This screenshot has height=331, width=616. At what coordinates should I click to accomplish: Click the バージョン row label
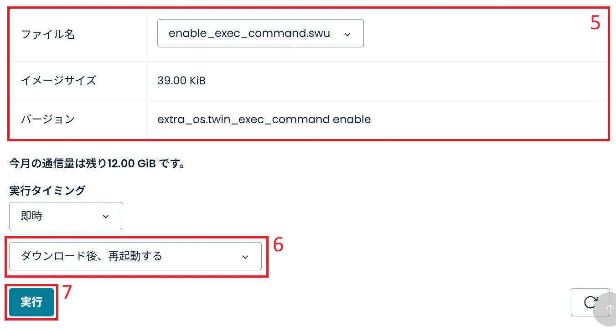[48, 119]
